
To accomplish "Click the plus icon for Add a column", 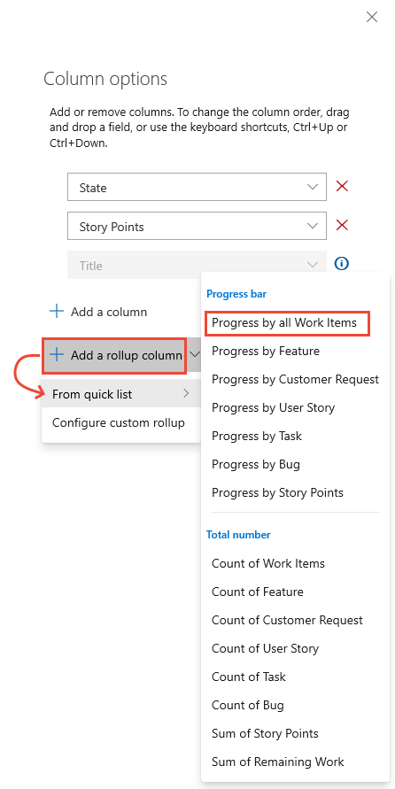I will click(57, 312).
